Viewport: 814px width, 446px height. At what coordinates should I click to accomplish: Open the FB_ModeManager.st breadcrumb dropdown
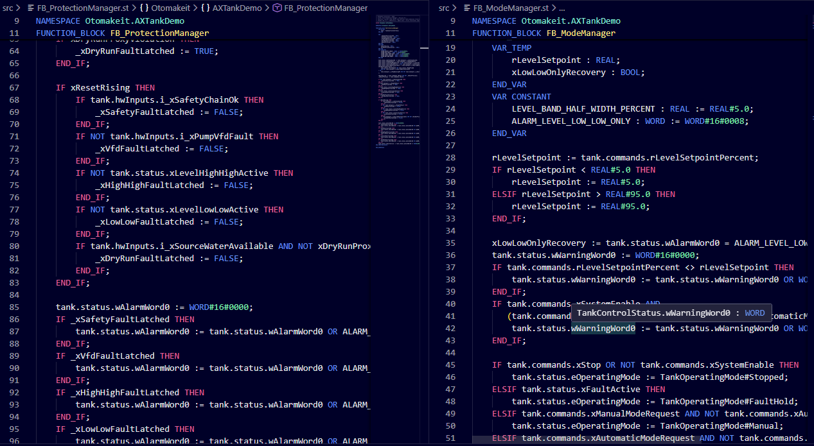[x=511, y=8]
